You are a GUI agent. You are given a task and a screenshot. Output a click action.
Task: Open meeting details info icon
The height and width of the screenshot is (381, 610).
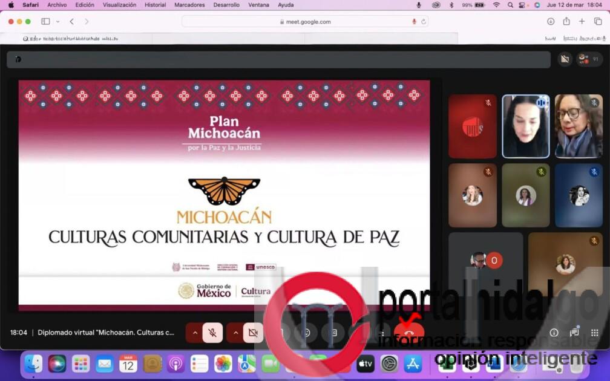point(554,333)
